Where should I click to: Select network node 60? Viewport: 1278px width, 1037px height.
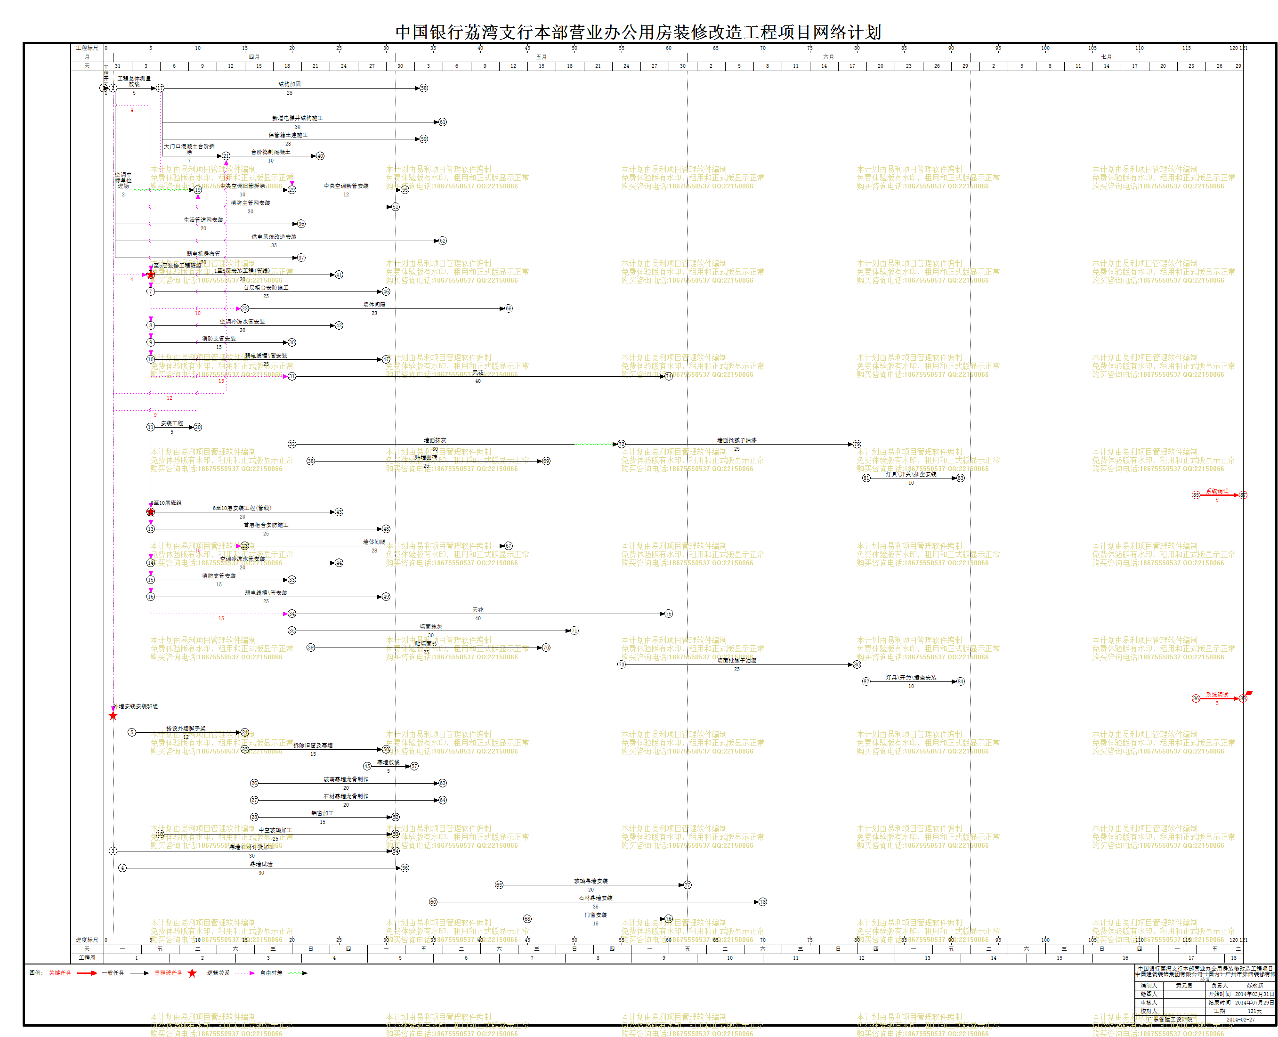(x=433, y=902)
